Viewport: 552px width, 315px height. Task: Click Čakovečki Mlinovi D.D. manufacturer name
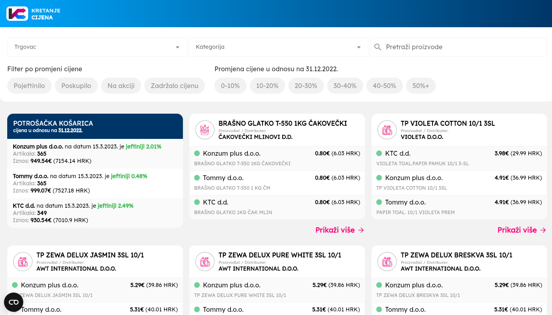[255, 137]
